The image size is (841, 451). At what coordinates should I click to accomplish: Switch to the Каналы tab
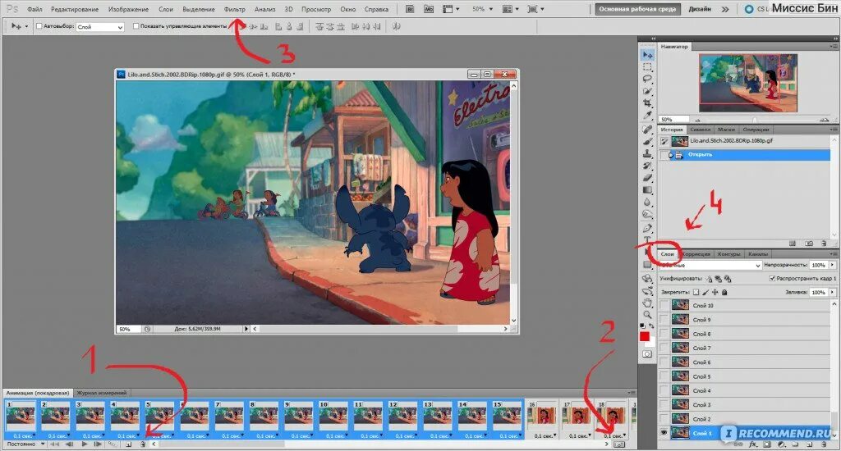coord(758,254)
